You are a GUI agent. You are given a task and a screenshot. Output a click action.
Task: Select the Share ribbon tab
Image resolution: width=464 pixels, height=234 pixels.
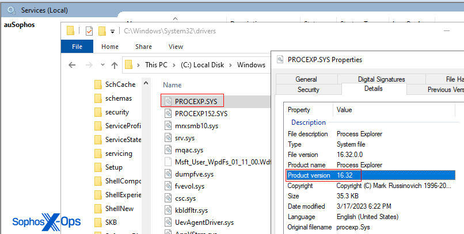(143, 47)
